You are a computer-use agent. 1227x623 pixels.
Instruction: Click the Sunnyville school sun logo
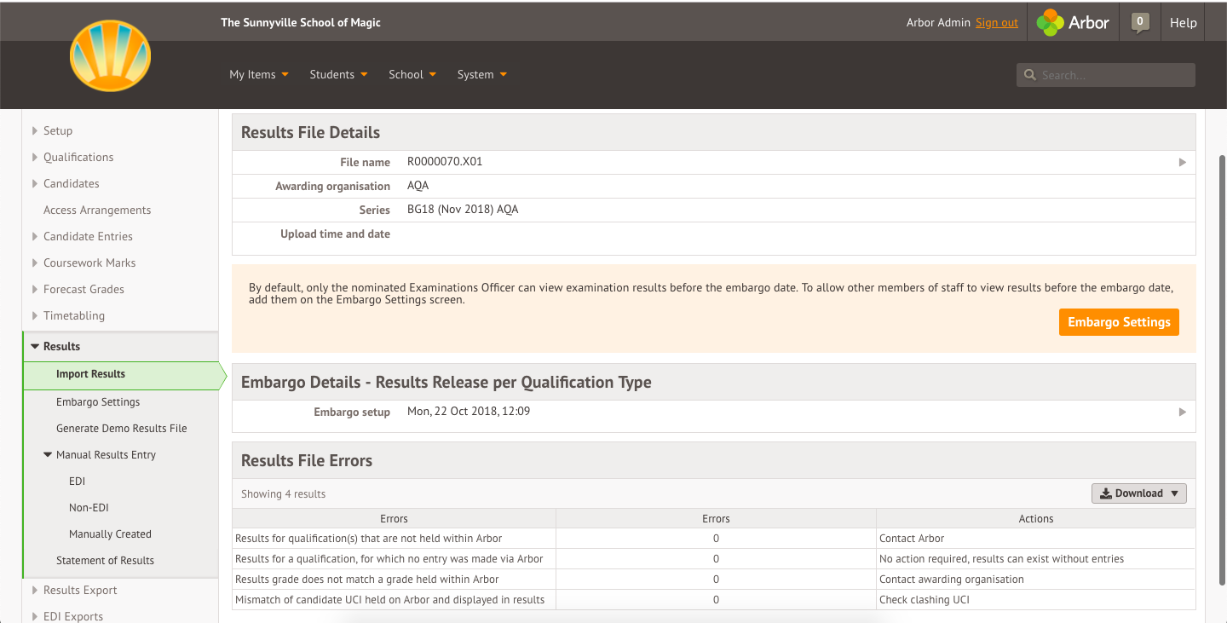111,56
